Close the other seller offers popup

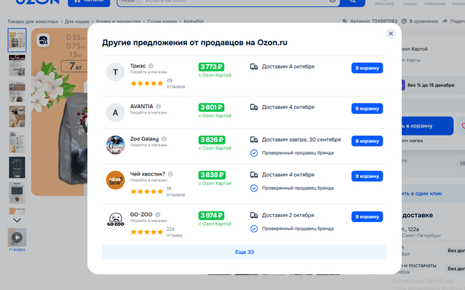pyautogui.click(x=391, y=33)
